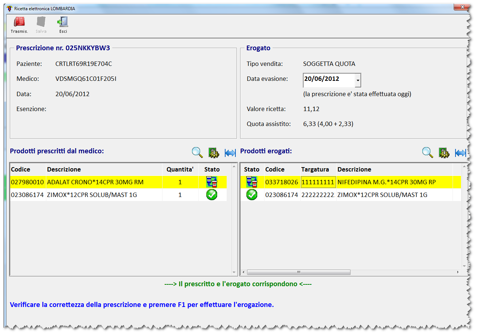The width and height of the screenshot is (477, 335).
Task: Click the Quantita' column header
Action: (x=180, y=169)
